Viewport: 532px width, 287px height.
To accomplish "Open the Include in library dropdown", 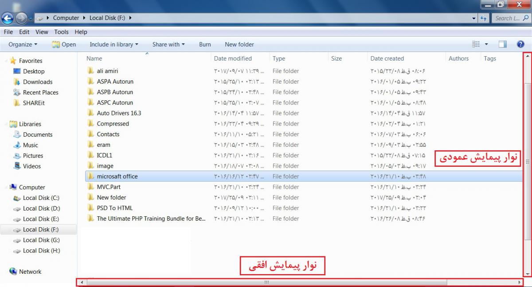I will (x=114, y=44).
